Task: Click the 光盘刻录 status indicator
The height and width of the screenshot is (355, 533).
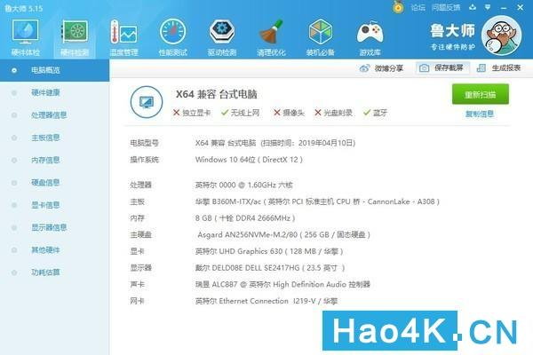Action: click(x=333, y=113)
